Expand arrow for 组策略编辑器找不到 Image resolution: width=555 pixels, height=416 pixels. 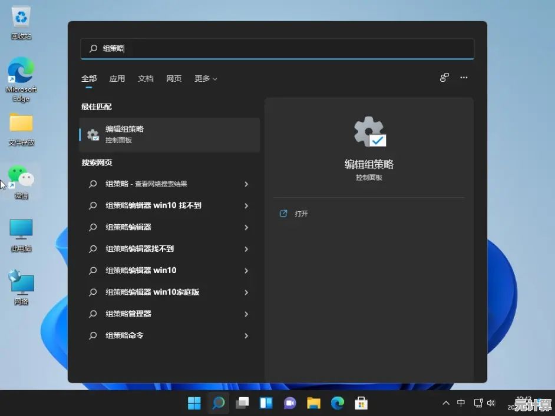(246, 249)
